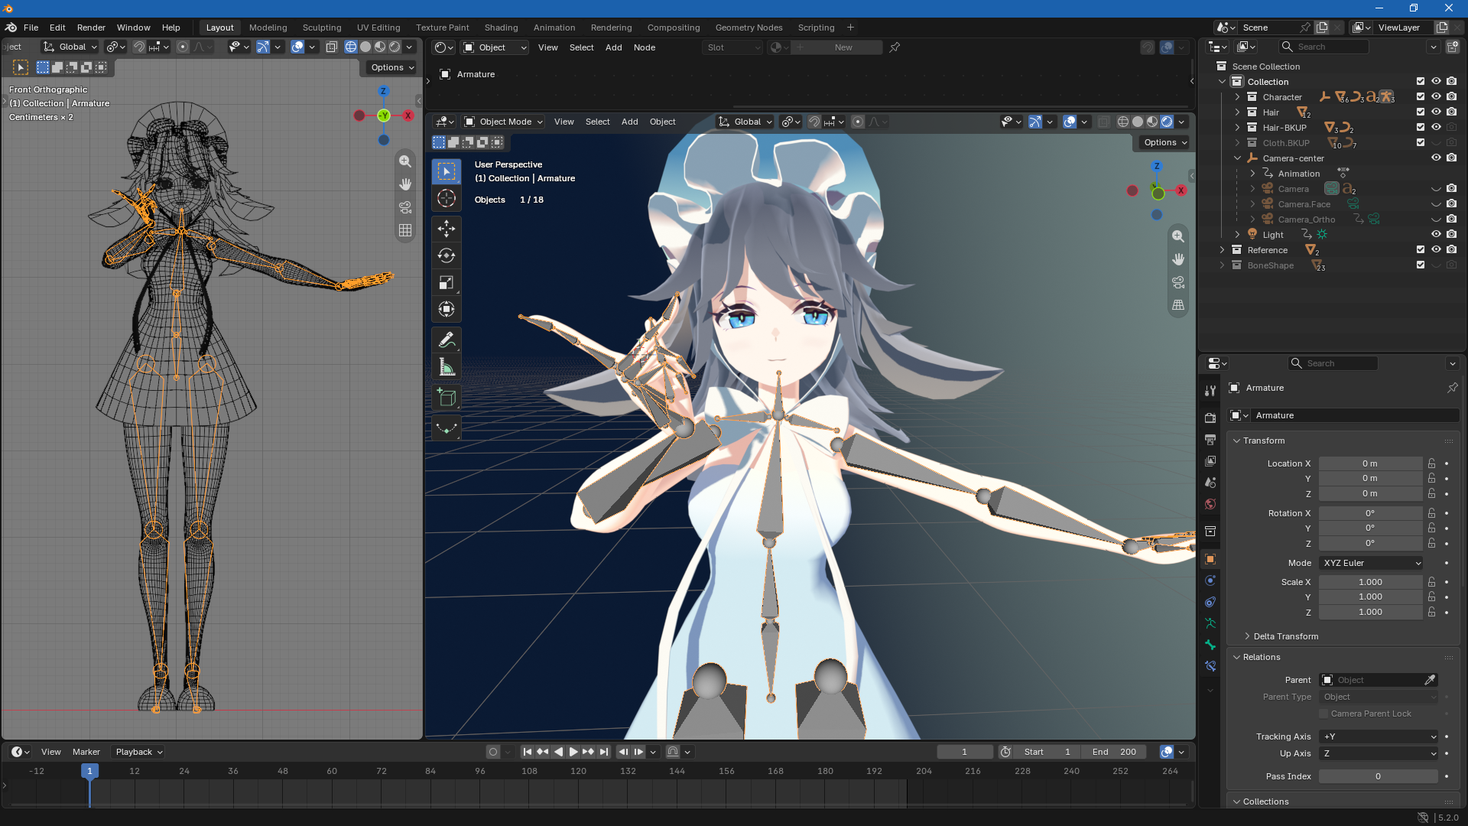Toggle snapping magnet in the main viewport header

(x=814, y=122)
